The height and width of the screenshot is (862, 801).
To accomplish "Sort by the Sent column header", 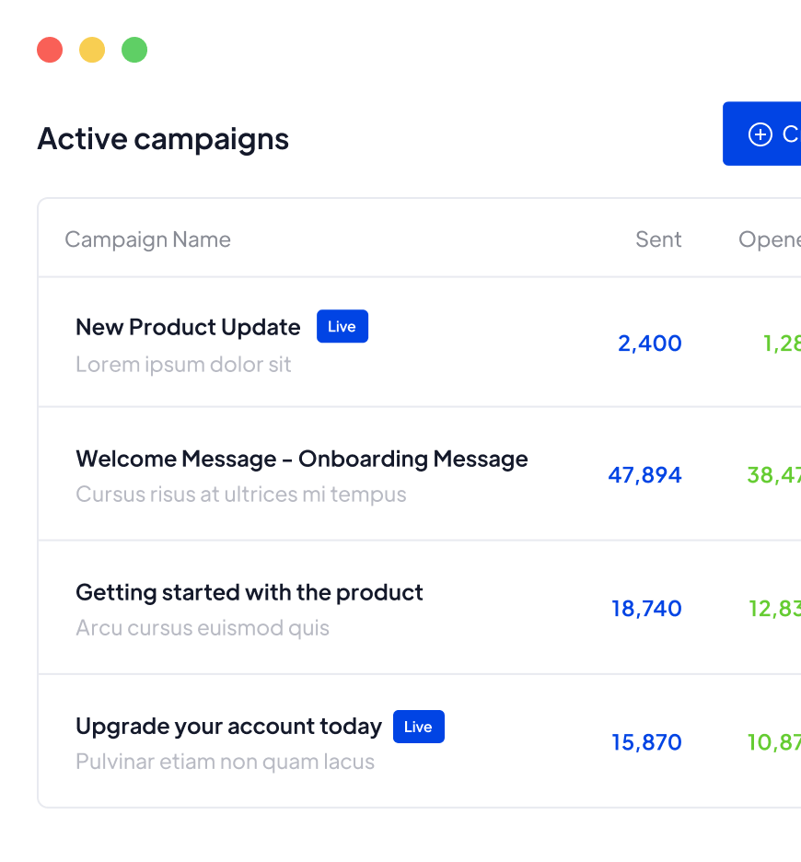I will tap(658, 239).
